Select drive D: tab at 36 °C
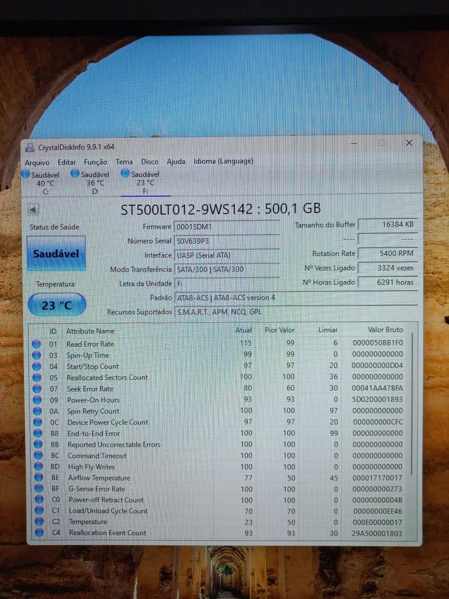The image size is (449, 599). tap(91, 183)
